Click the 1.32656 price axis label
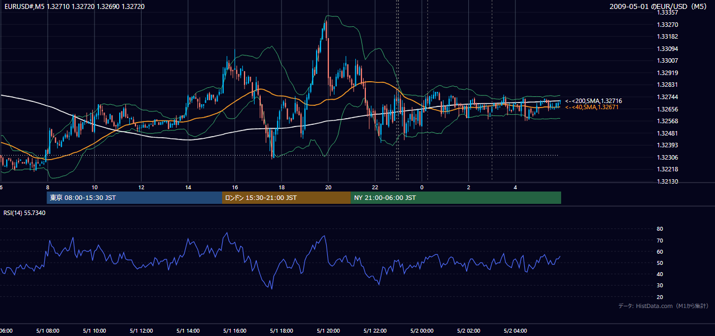The height and width of the screenshot is (336, 715). point(667,109)
